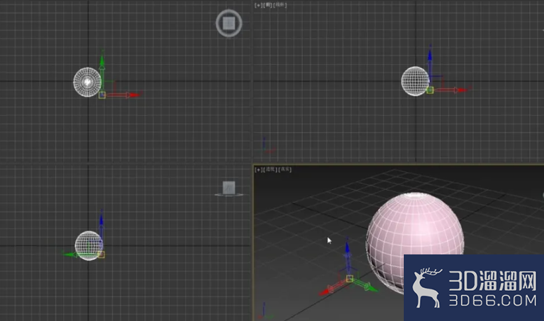Select the pink shaded sphere in Perspective viewport
Screen dimensions: 544x321
point(415,240)
